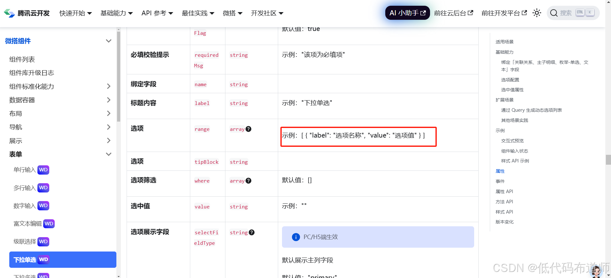Jump to 版本变化 in table of contents
This screenshot has width=611, height=278.
tap(505, 222)
